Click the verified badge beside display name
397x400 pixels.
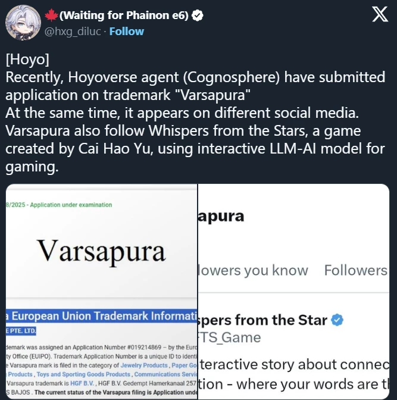pos(197,15)
